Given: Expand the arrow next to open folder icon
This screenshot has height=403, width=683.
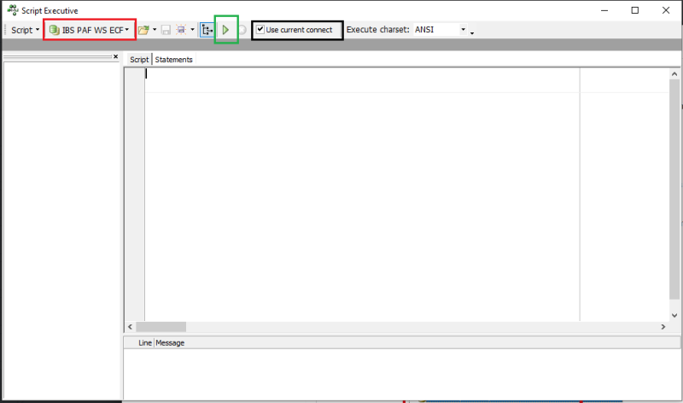Looking at the screenshot, I should [x=155, y=30].
